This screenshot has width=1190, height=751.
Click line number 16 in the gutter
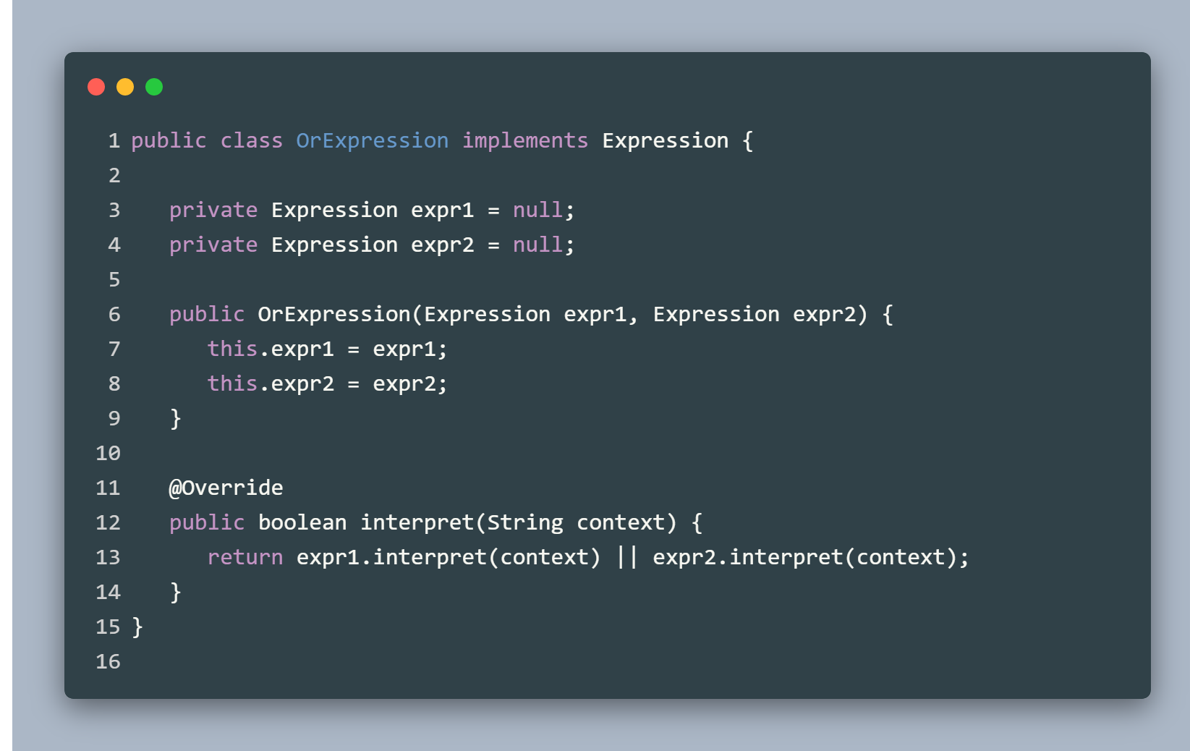pyautogui.click(x=109, y=661)
